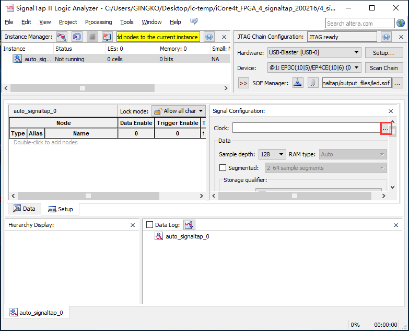
Task: Click the Clock browse ellipsis button
Action: click(x=385, y=128)
